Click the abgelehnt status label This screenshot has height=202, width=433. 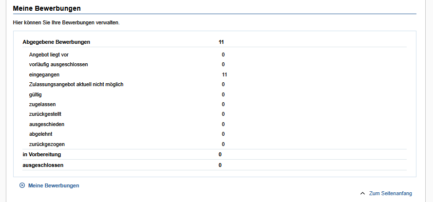pyautogui.click(x=40, y=134)
